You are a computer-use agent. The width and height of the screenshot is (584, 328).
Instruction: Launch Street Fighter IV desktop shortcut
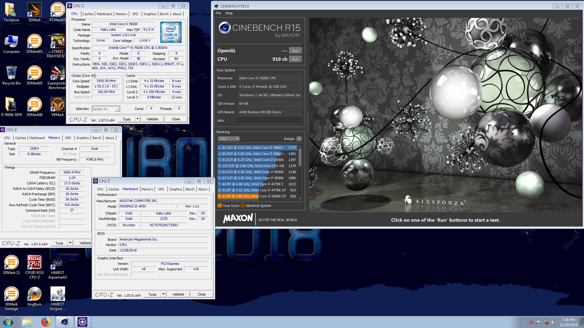(x=57, y=46)
